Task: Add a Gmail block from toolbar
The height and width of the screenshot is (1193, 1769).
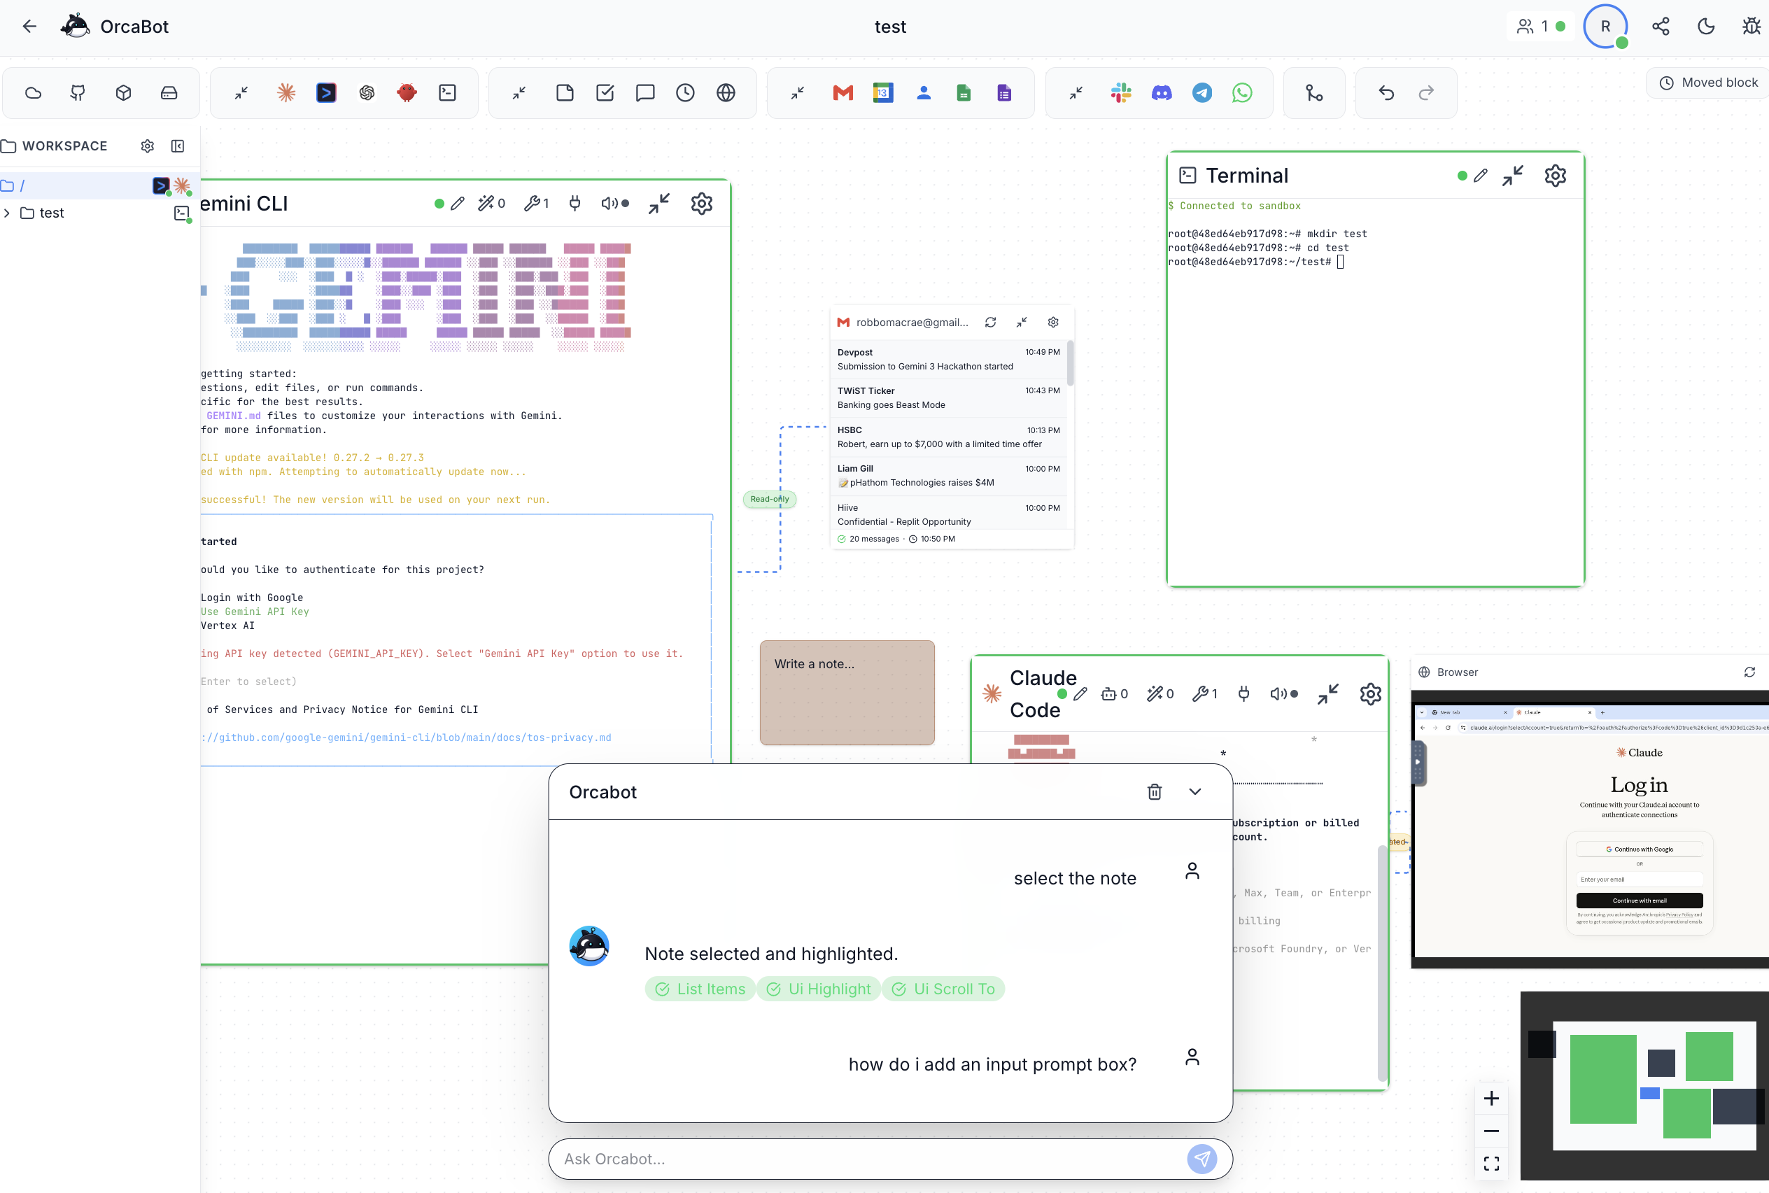Action: [x=843, y=93]
